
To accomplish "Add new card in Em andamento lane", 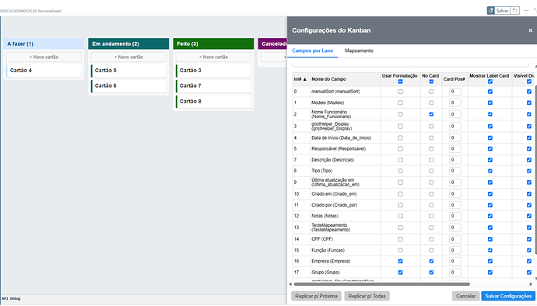I will [x=128, y=57].
